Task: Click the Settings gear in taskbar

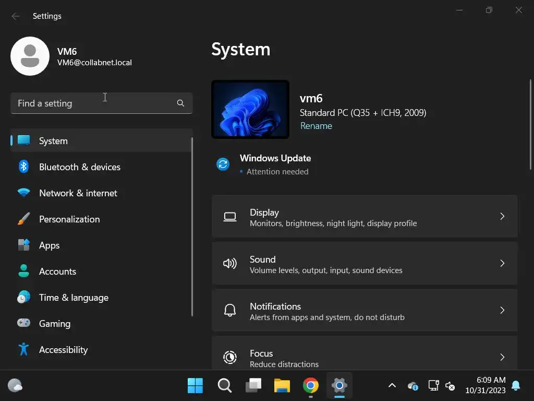Action: click(x=339, y=385)
